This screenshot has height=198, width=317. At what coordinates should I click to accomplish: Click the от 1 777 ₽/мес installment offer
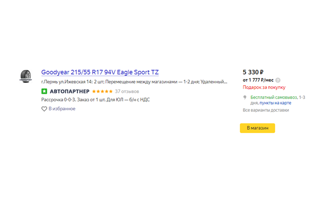[258, 80]
